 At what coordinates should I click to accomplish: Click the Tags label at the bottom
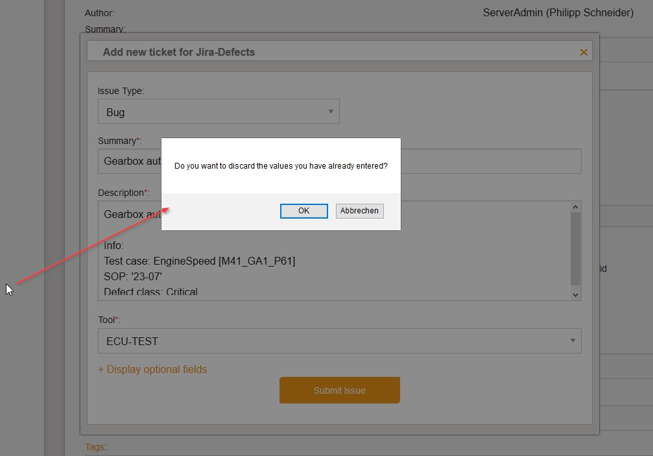95,447
